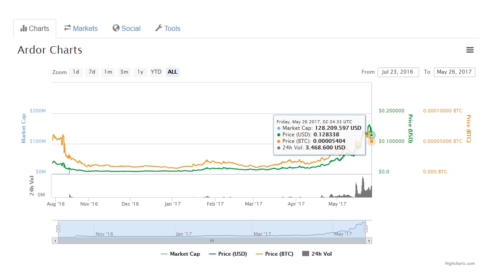Set zoom range to 3m
The width and height of the screenshot is (504, 274).
(124, 72)
